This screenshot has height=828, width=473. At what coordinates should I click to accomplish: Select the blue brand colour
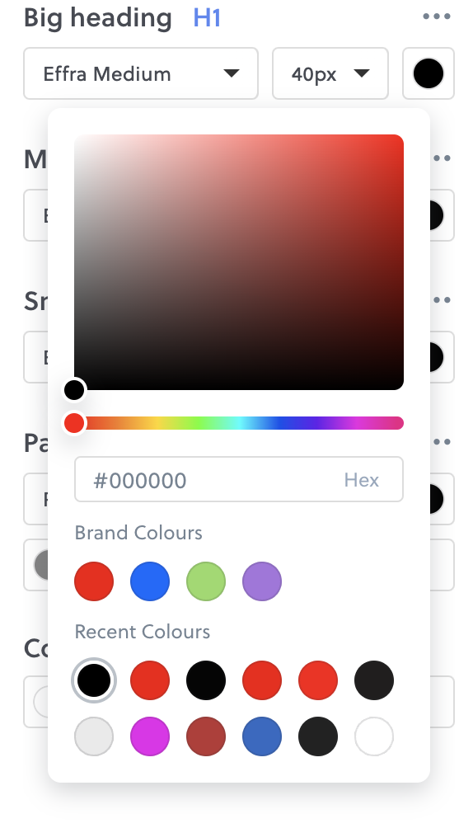pyautogui.click(x=150, y=581)
